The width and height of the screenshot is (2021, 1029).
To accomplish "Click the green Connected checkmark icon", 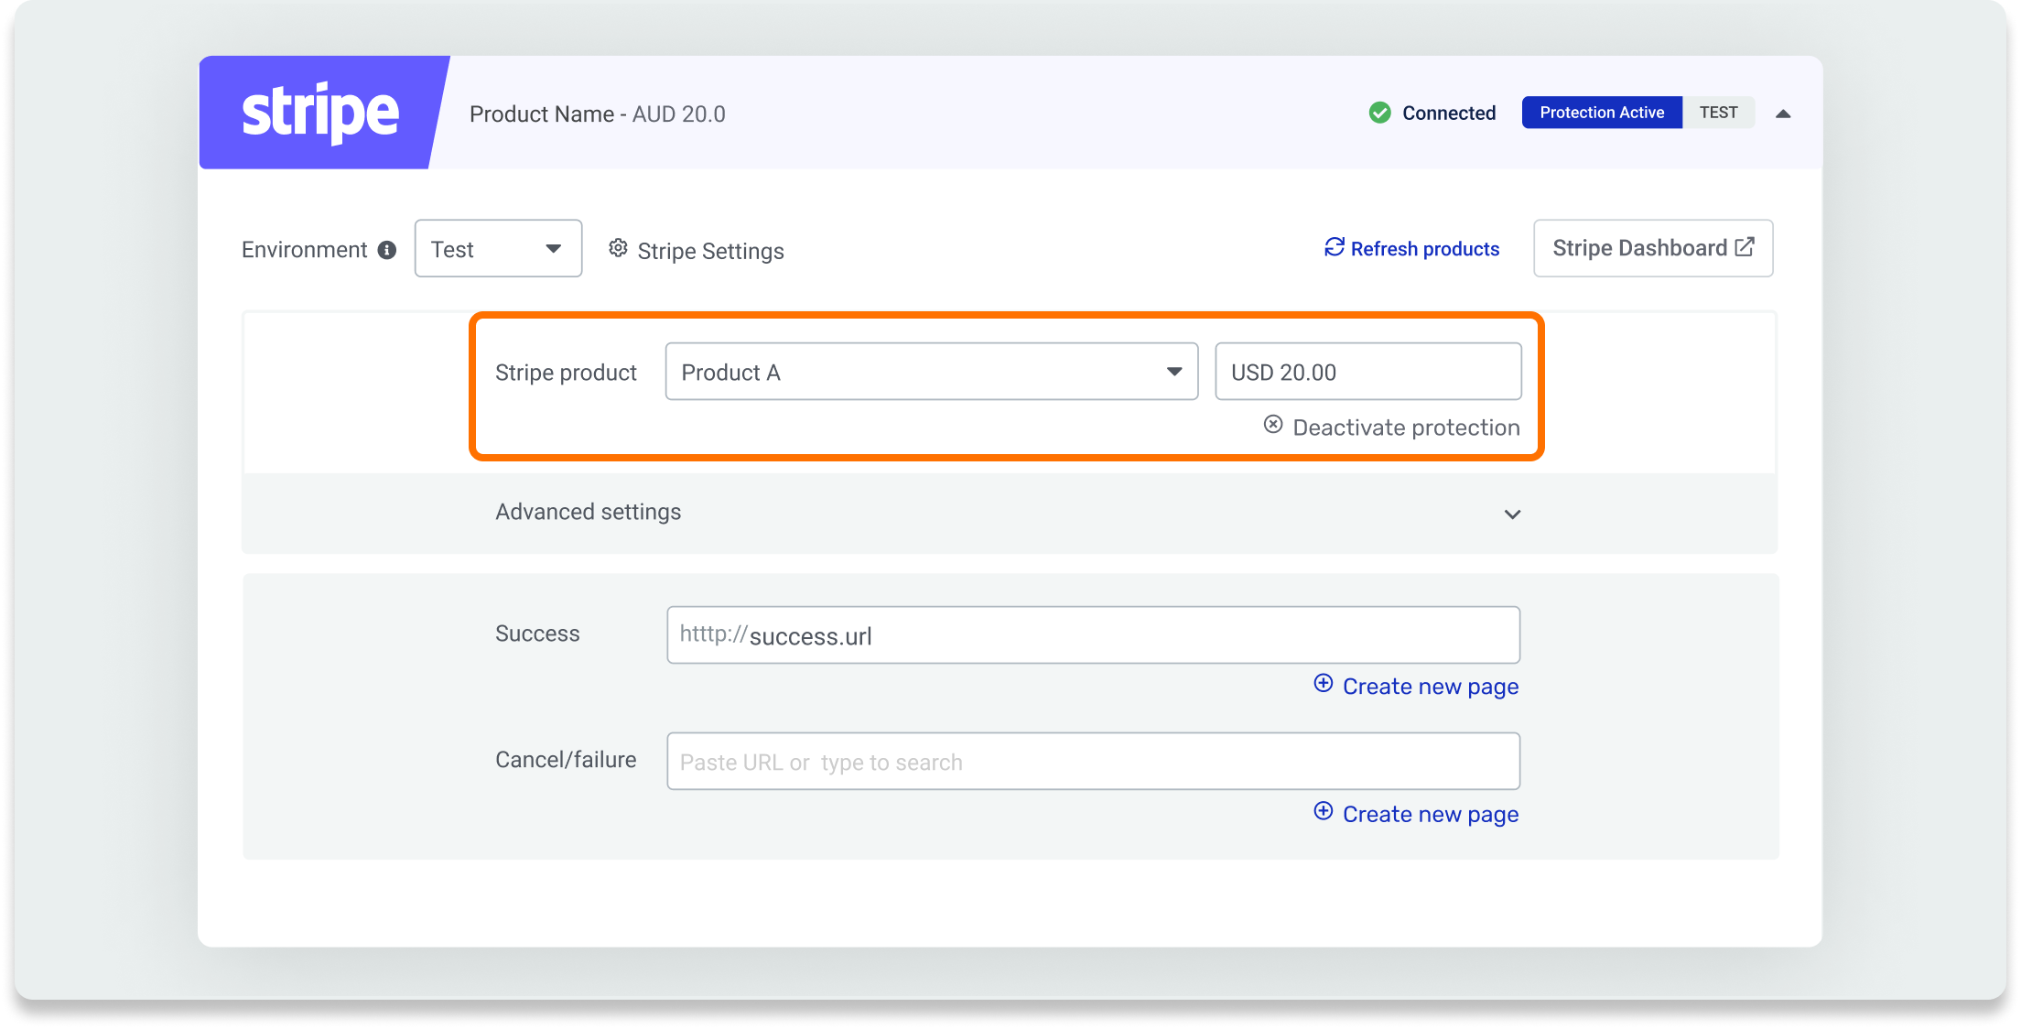I will pos(1379,113).
